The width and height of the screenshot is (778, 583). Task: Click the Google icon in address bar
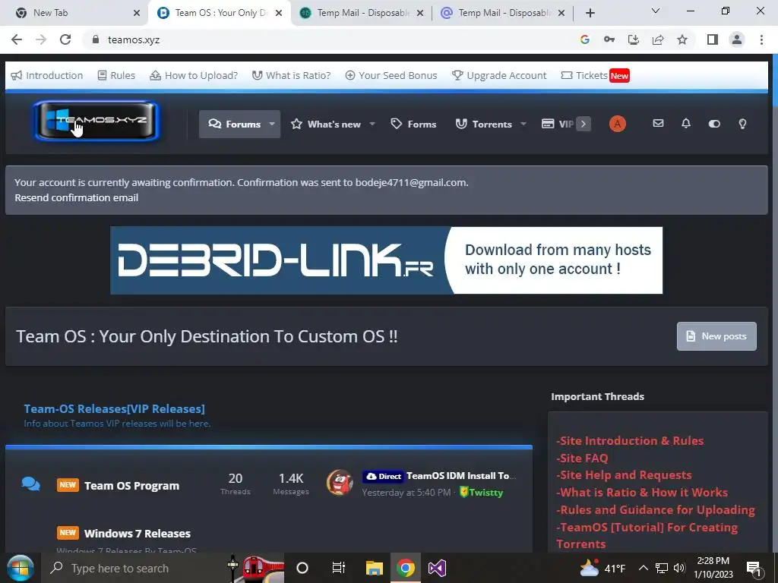(x=584, y=39)
